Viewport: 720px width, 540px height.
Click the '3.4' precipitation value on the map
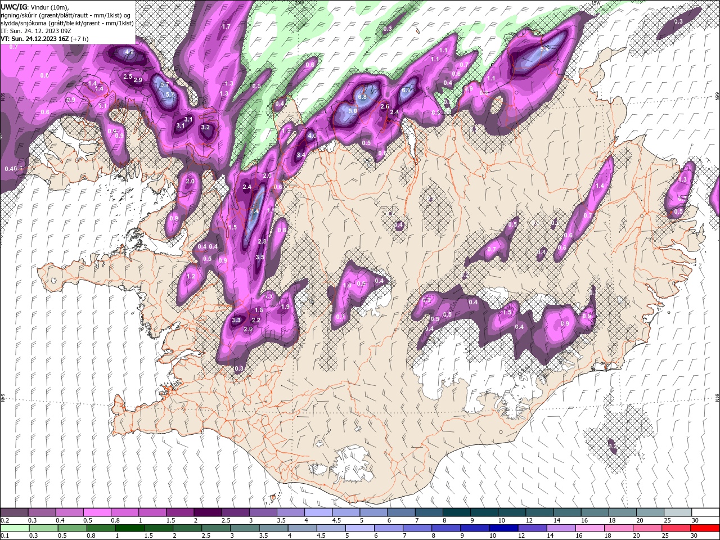(301, 155)
